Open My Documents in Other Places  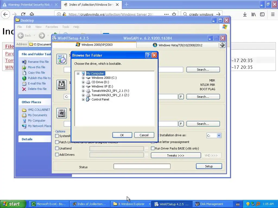point(37,115)
